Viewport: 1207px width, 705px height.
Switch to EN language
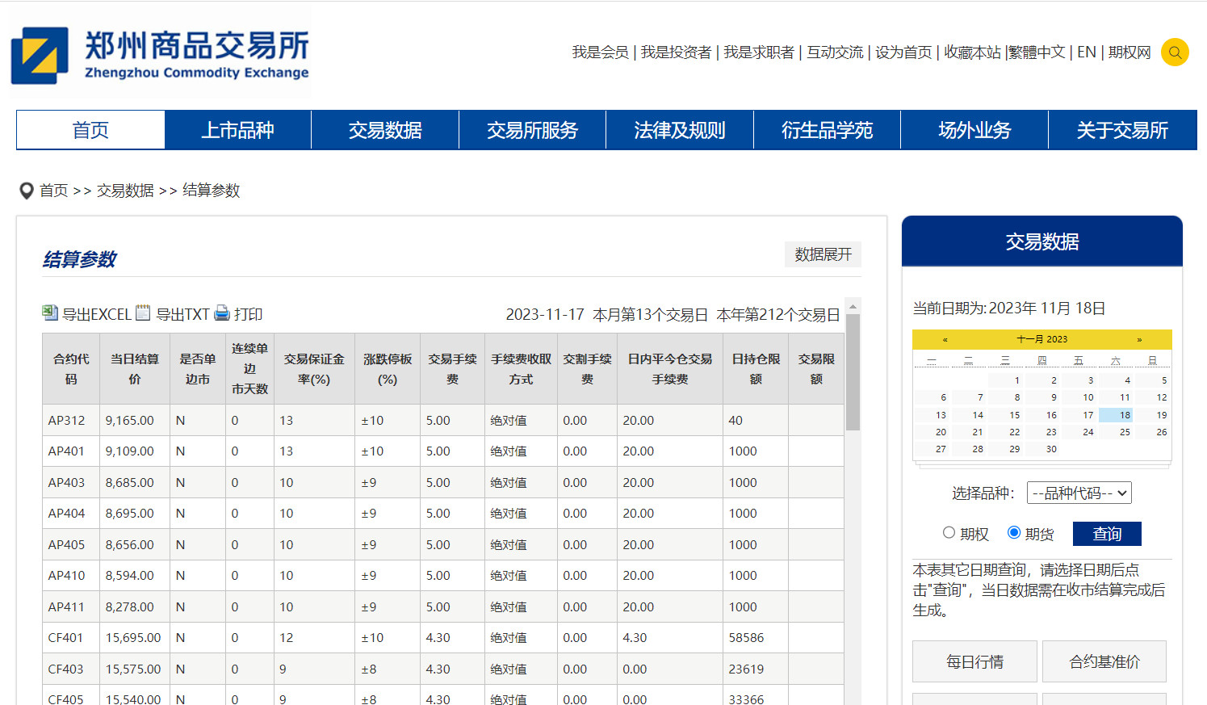coord(1087,52)
